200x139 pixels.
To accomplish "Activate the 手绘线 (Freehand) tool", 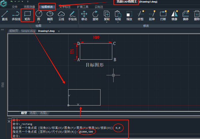I will click(x=72, y=15).
